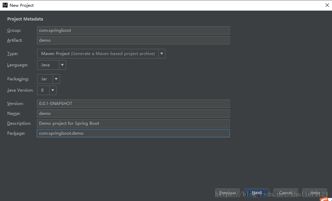The height and width of the screenshot is (201, 332).
Task: Click the Version input field
Action: click(133, 104)
